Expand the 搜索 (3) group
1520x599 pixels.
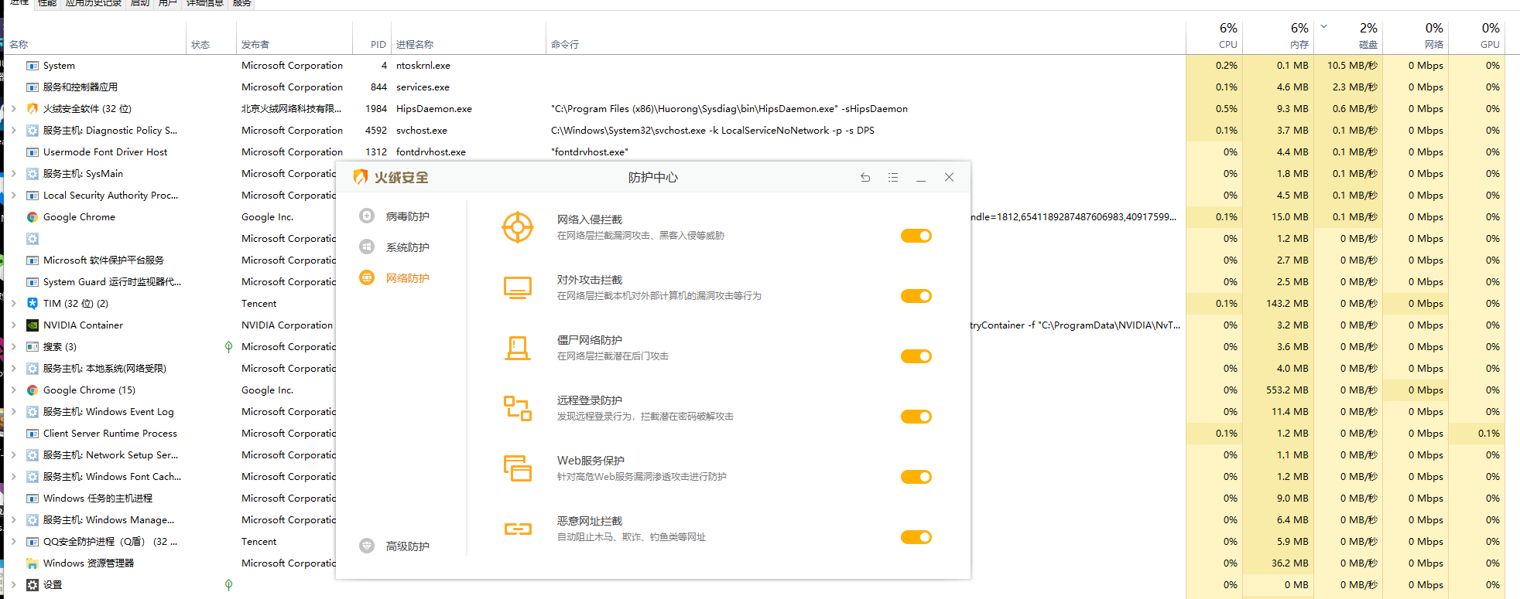click(14, 347)
